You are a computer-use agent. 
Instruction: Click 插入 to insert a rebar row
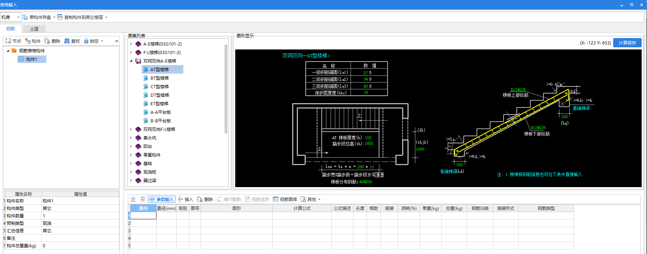186,199
